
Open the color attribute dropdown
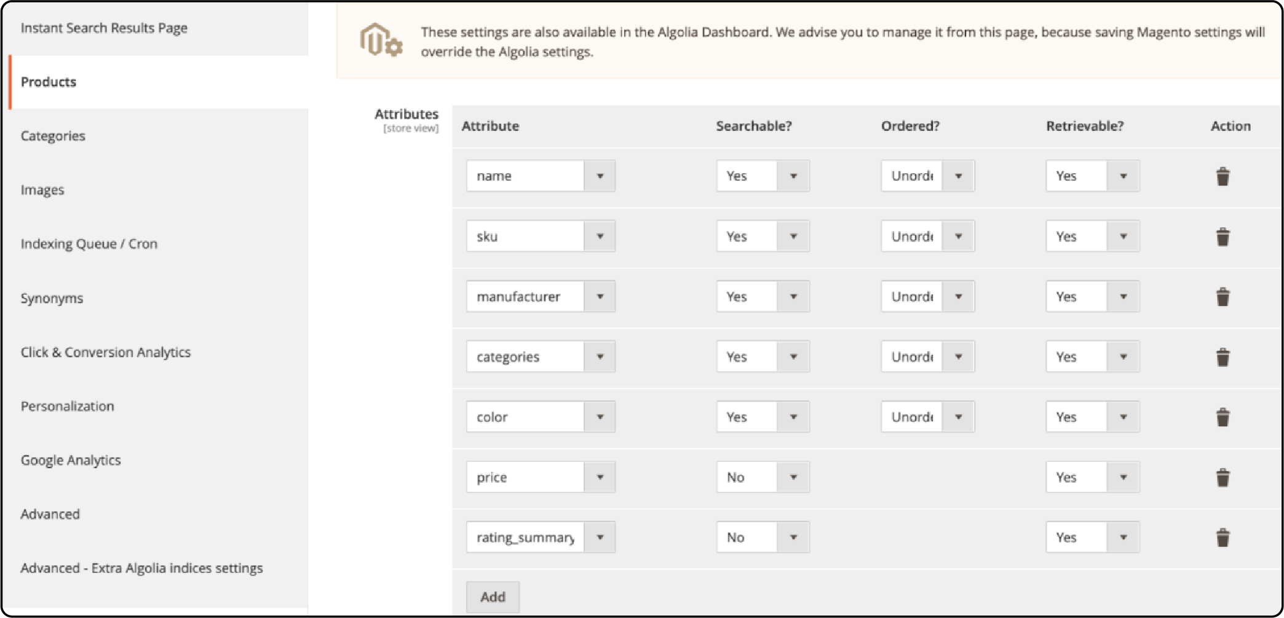point(541,417)
